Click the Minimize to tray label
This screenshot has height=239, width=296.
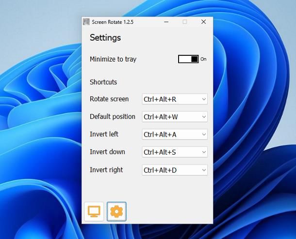(113, 59)
